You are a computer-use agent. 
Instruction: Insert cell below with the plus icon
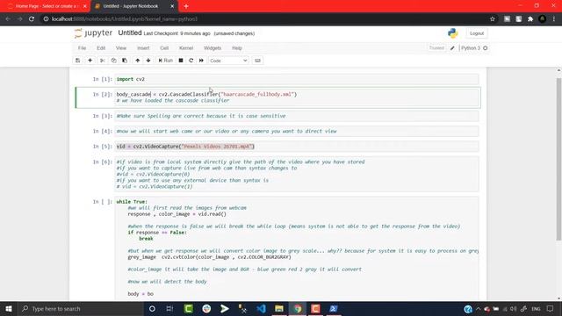click(90, 61)
